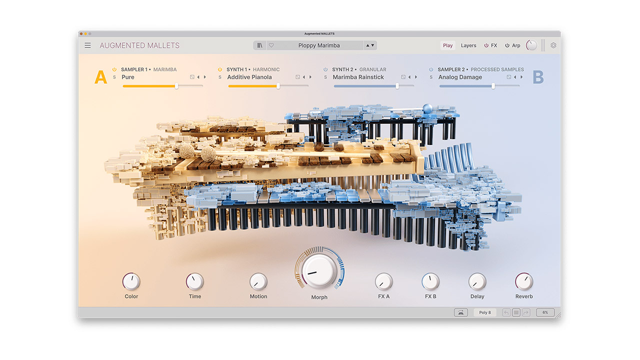This screenshot has height=360, width=640.
Task: Open the preset library browser
Action: click(259, 45)
